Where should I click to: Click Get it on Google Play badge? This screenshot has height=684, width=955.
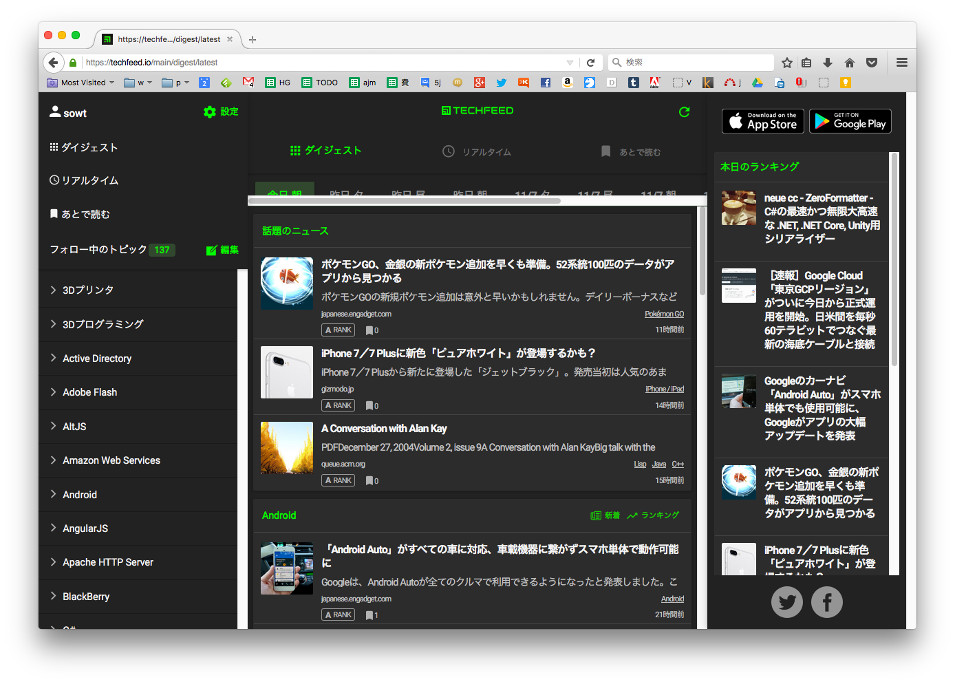[850, 121]
